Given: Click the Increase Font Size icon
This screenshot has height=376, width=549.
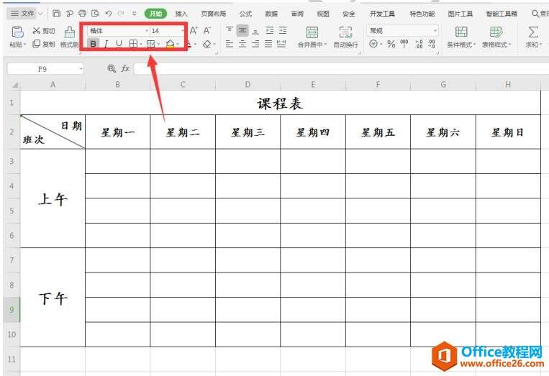Looking at the screenshot, I should click(x=194, y=31).
